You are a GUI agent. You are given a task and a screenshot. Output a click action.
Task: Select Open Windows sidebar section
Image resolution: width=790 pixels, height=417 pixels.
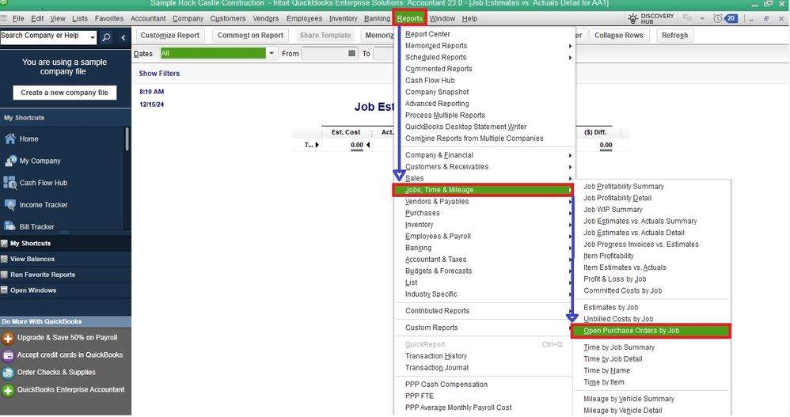pyautogui.click(x=66, y=290)
